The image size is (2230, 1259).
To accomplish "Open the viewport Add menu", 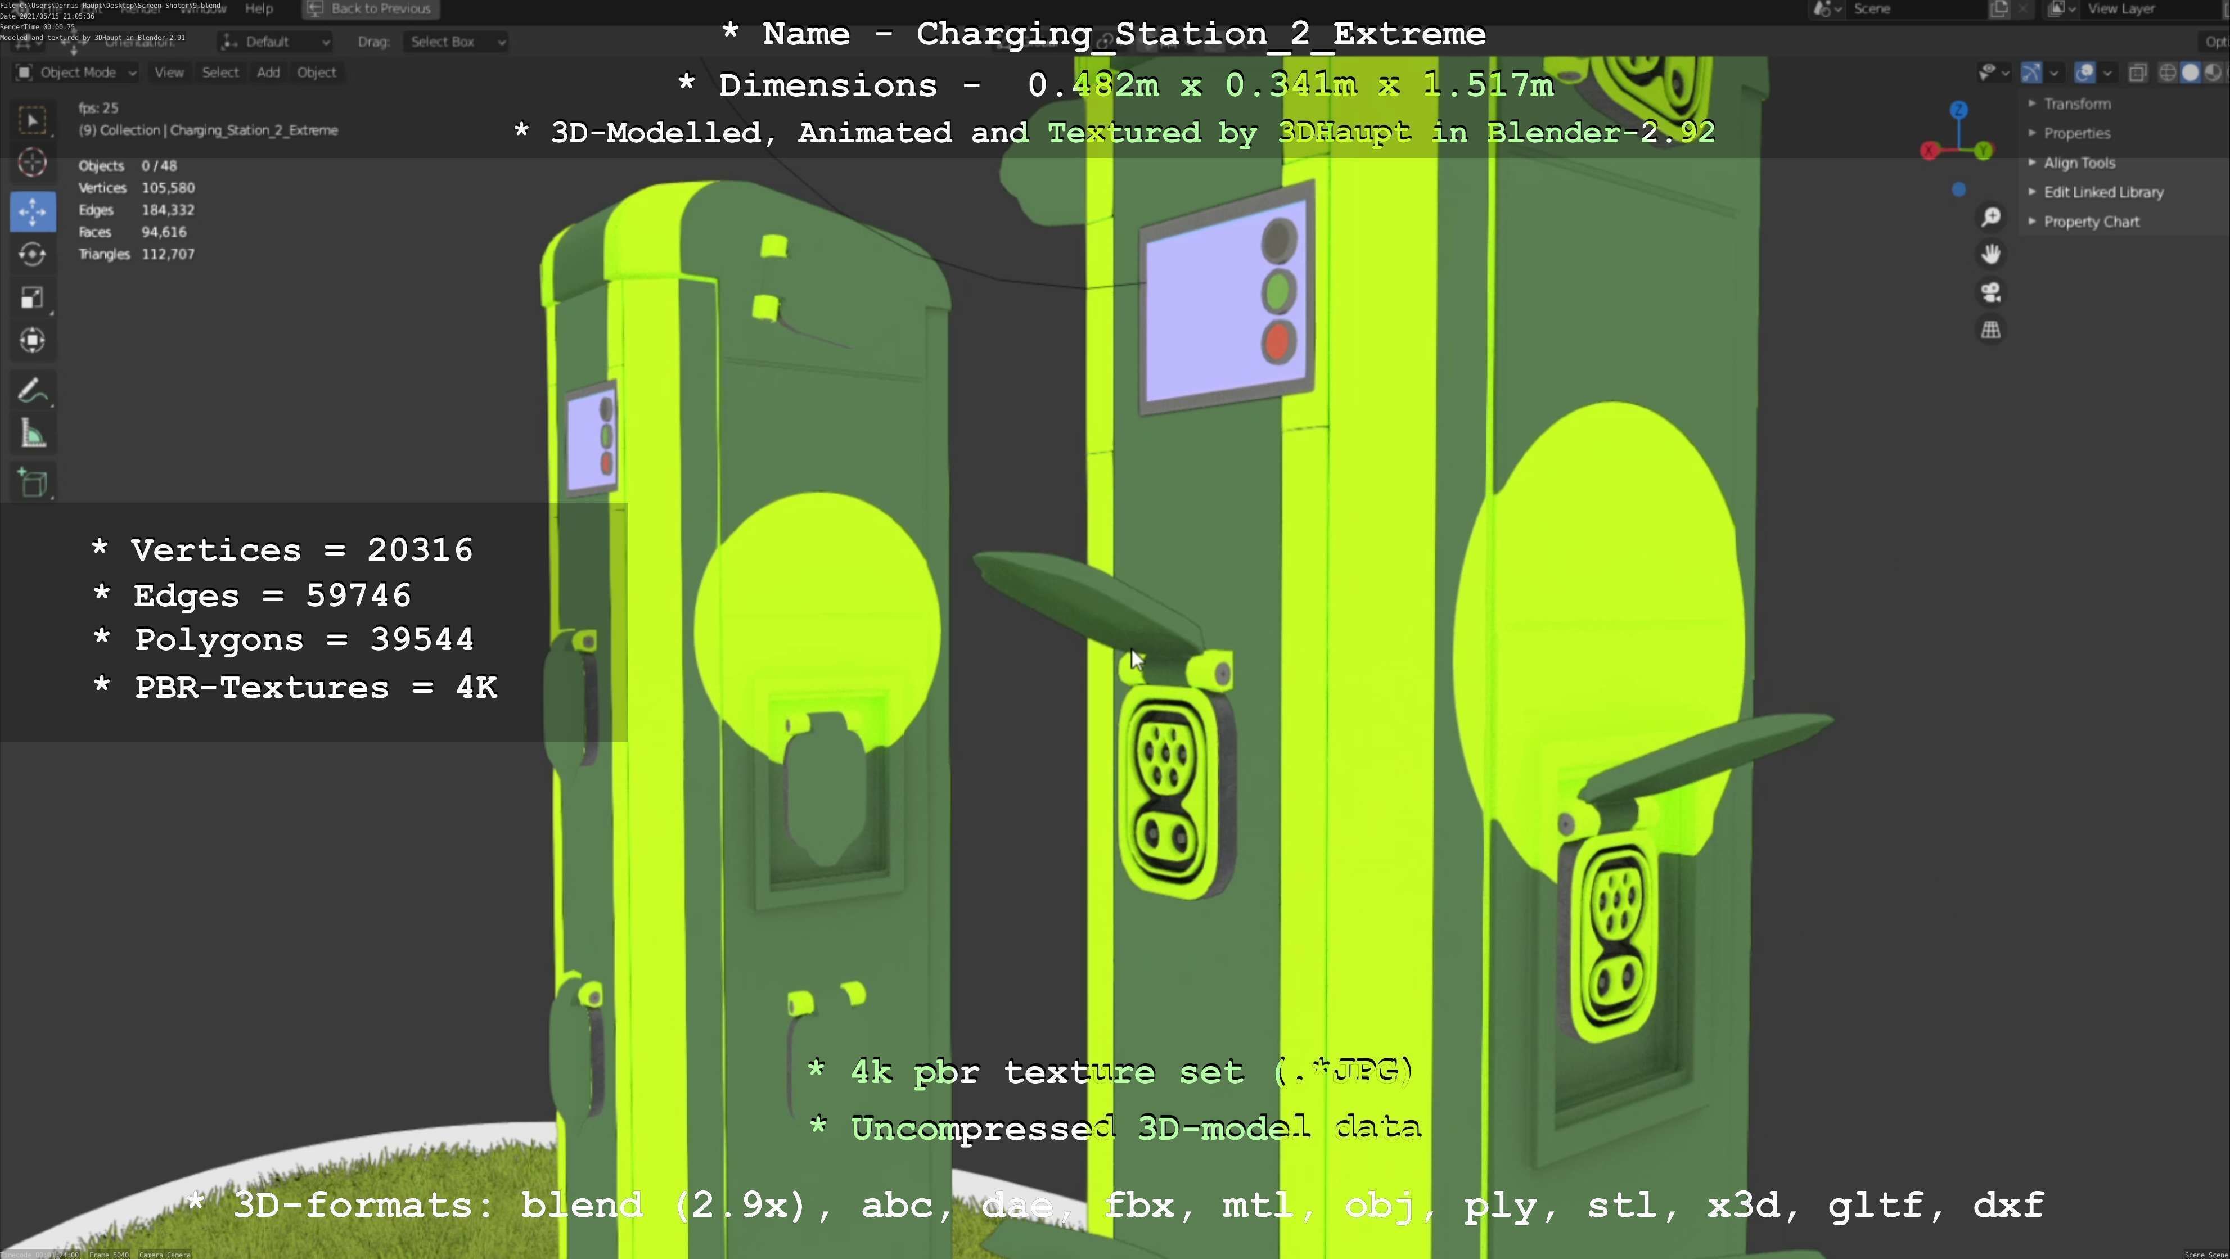I will click(268, 73).
